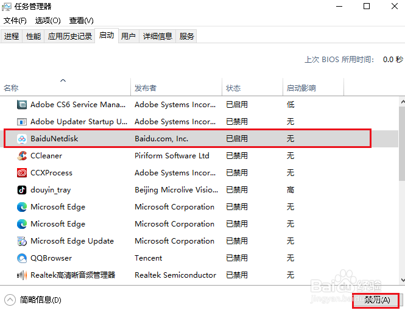The image size is (405, 313).
Task: Maximize the Task Manager window
Action: point(367,6)
